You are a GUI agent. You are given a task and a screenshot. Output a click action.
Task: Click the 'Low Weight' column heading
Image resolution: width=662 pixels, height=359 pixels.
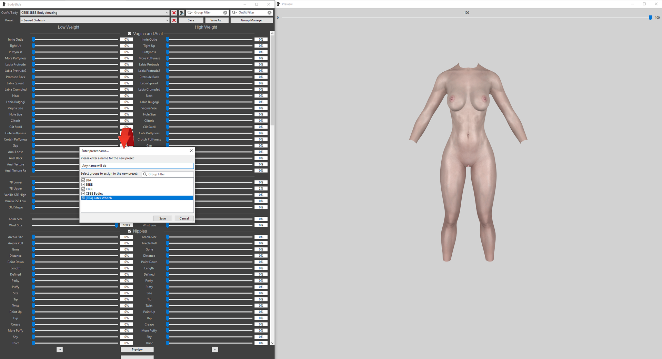click(x=68, y=27)
